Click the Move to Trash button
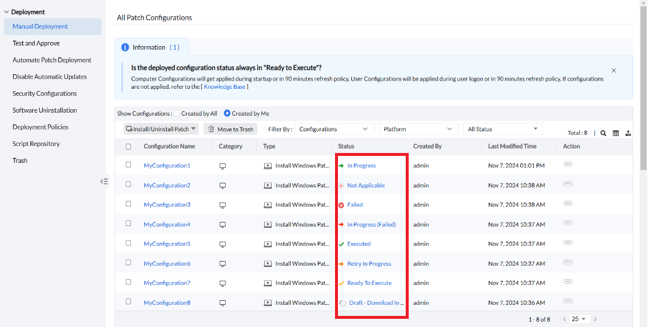 tap(230, 129)
